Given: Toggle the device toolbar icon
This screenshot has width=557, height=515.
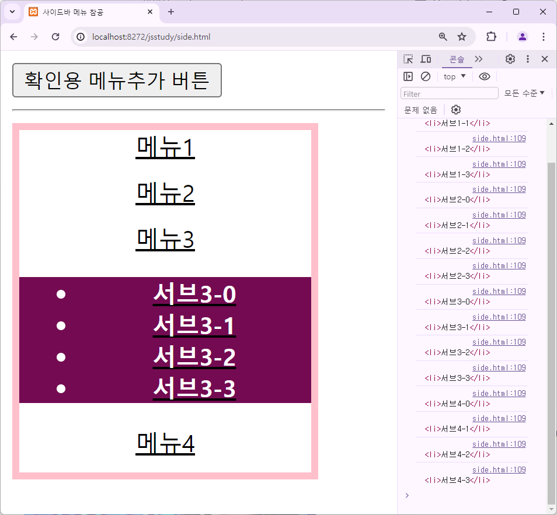Looking at the screenshot, I should (426, 59).
